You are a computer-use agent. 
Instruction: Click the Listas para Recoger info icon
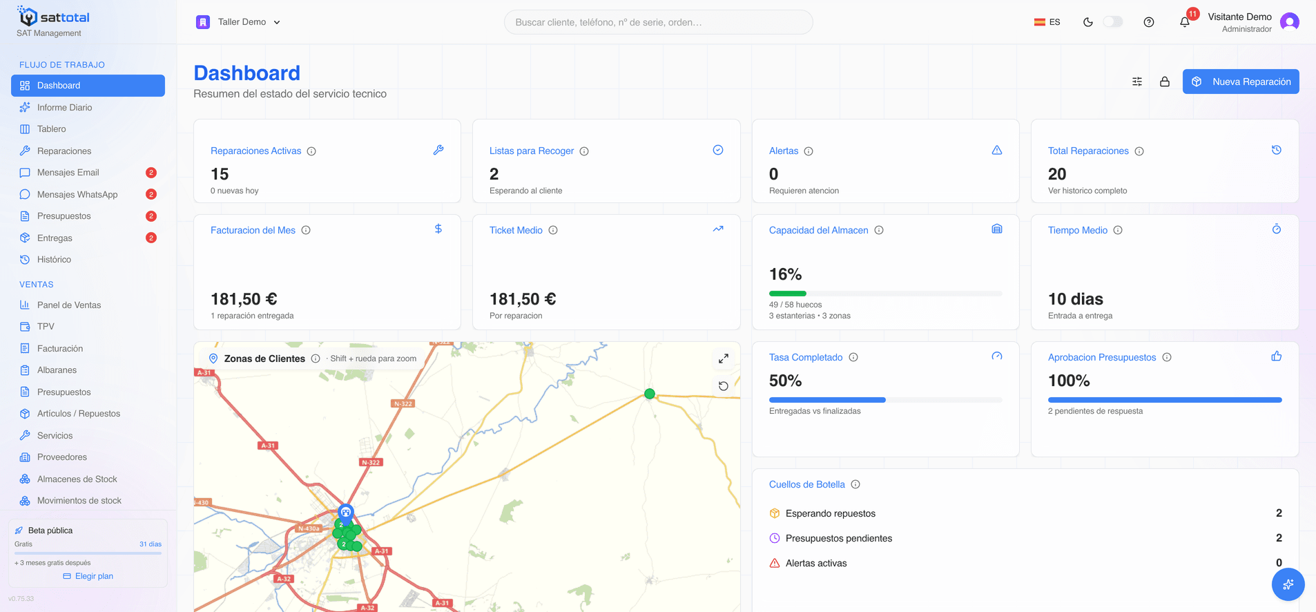point(584,151)
